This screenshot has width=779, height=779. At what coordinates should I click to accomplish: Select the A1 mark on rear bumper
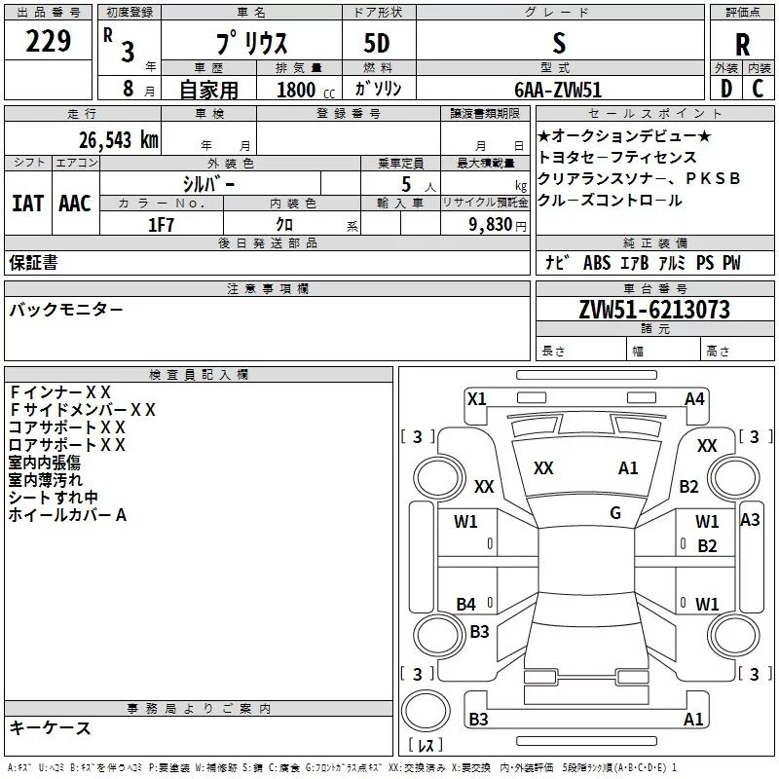(x=693, y=719)
